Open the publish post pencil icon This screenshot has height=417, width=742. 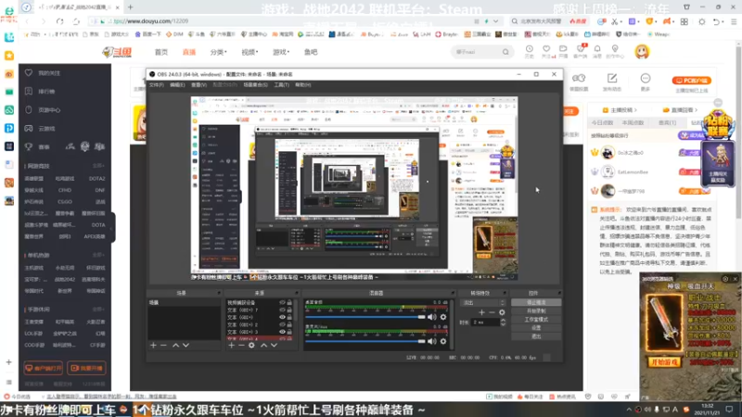612,79
